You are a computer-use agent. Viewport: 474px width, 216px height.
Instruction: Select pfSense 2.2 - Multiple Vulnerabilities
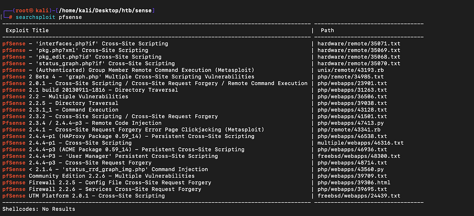[65, 97]
